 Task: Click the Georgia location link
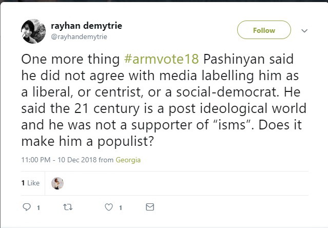[128, 160]
